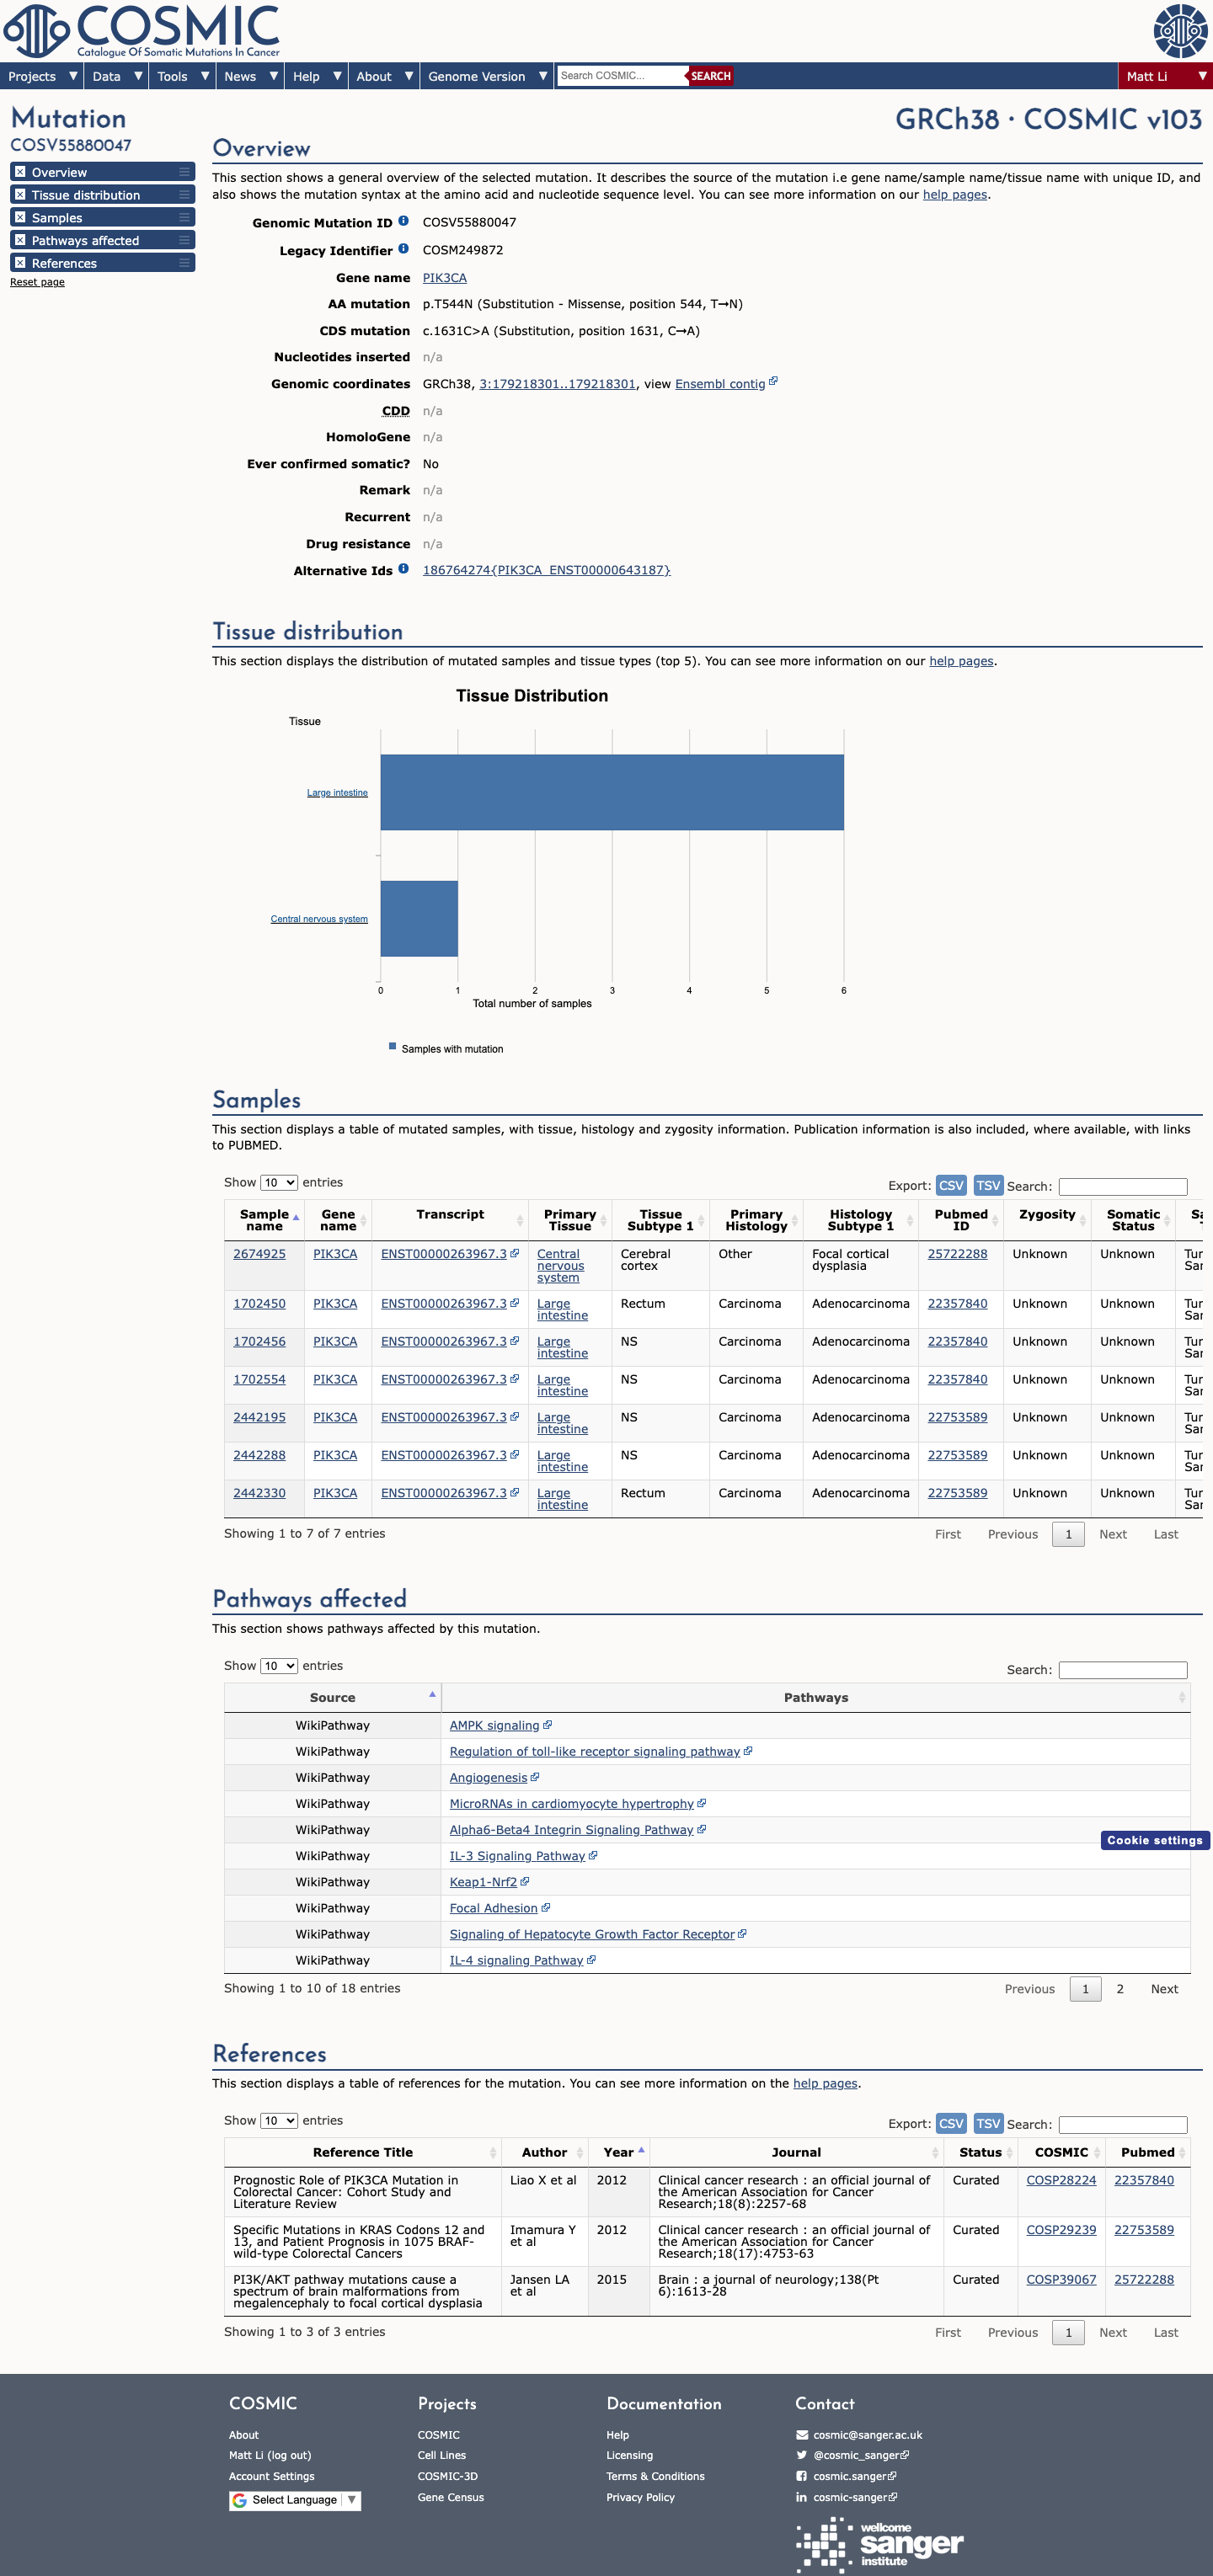Open the info icon beside Genomic Mutation ID
The image size is (1213, 2576).
click(403, 221)
